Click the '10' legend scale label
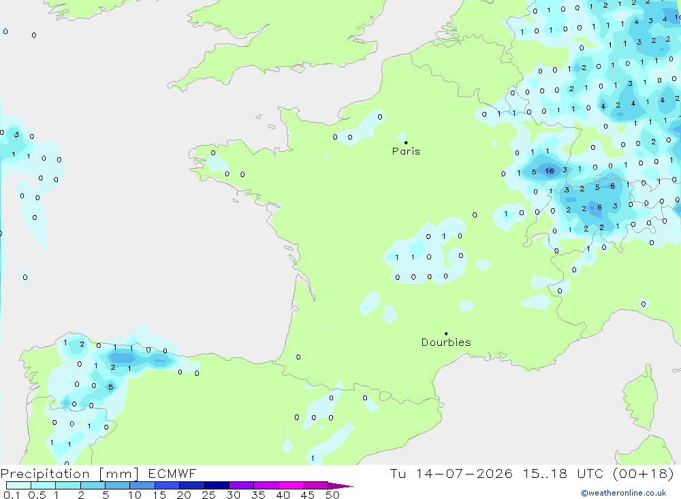Viewport: 681px width, 499px height. (135, 495)
